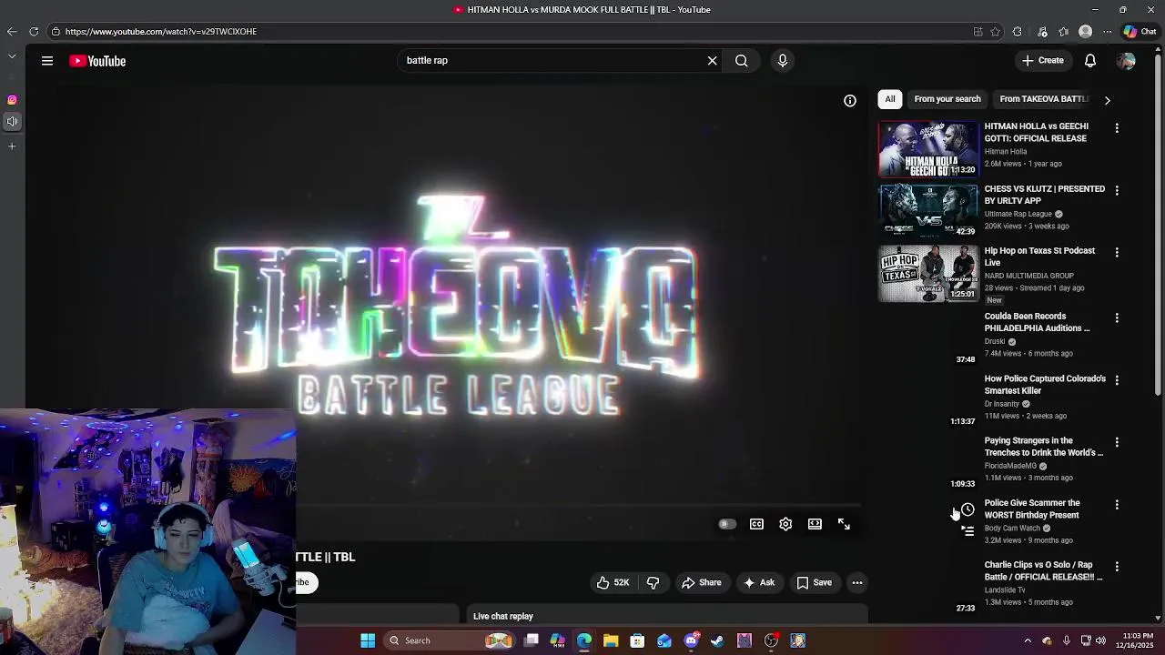1165x655 pixels.
Task: Open the YouTube account avatar menu
Action: (x=1126, y=61)
